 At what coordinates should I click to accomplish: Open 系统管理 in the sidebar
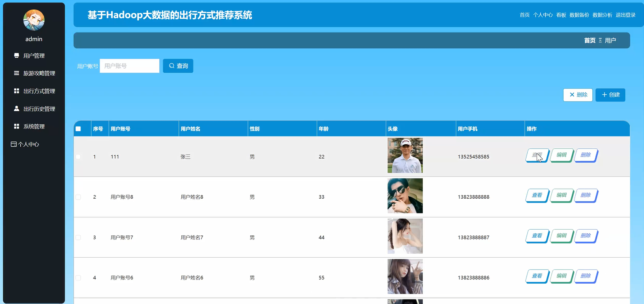coord(34,126)
